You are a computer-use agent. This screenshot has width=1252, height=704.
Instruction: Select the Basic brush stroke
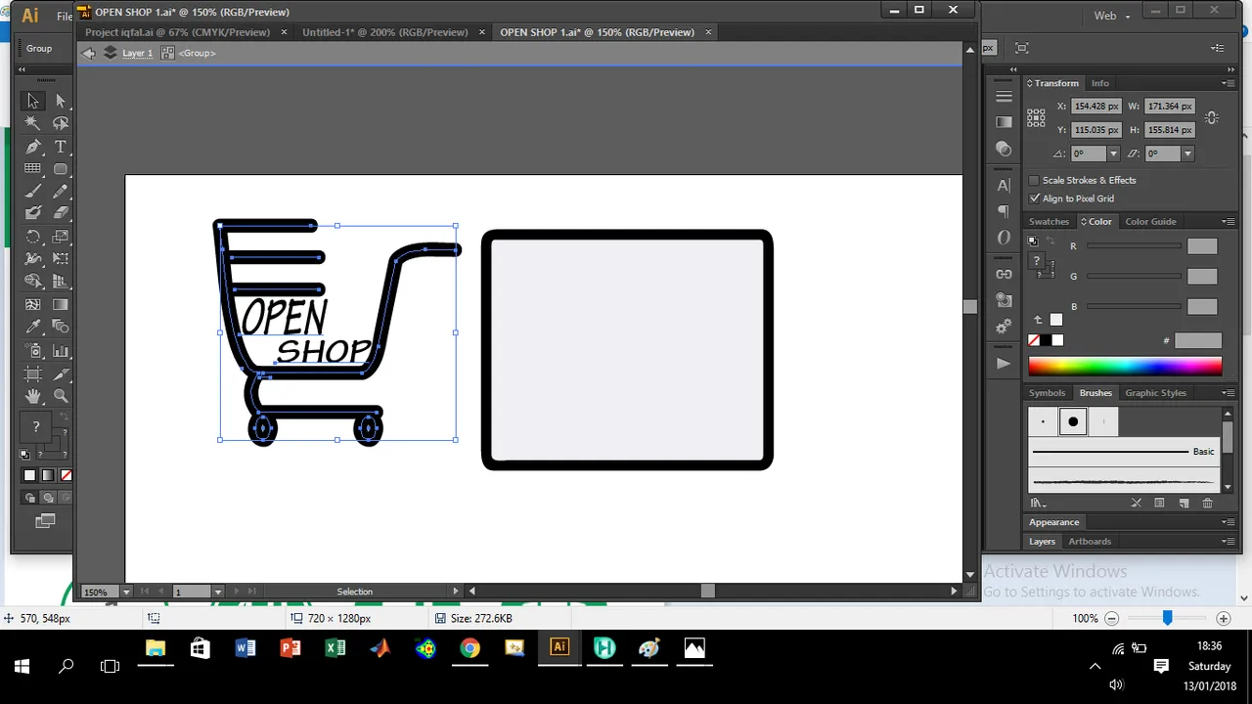tap(1123, 452)
